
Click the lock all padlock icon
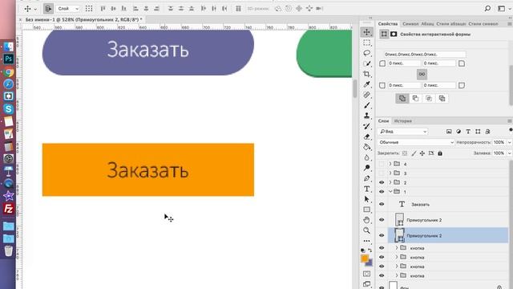tap(440, 153)
